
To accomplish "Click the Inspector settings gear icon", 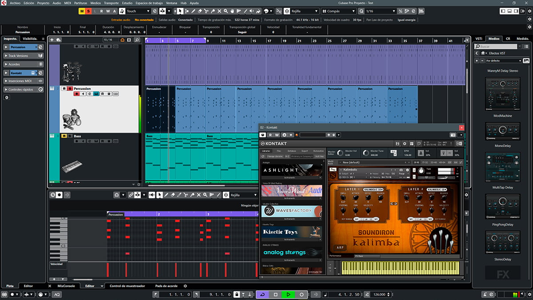I will [7, 97].
